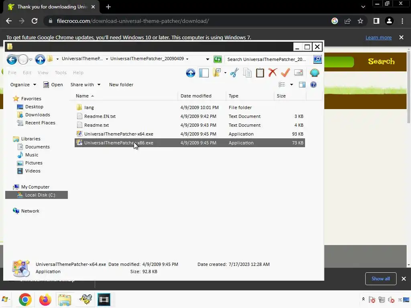Screen dimensions: 411x308
Task: Open the View menu
Action: 43,73
